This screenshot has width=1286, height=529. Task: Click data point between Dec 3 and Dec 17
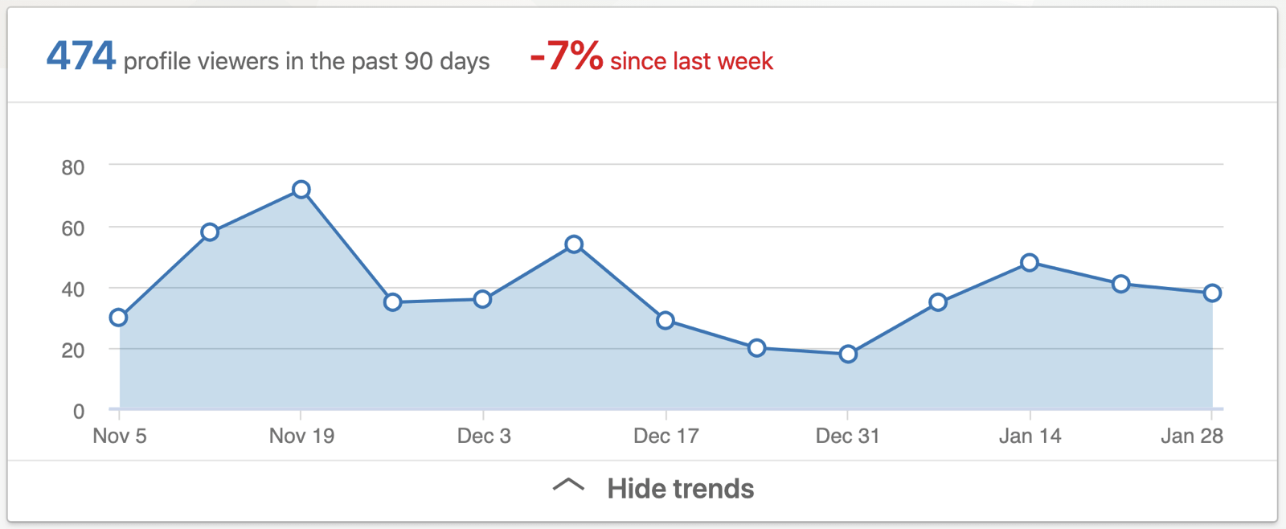click(x=574, y=244)
